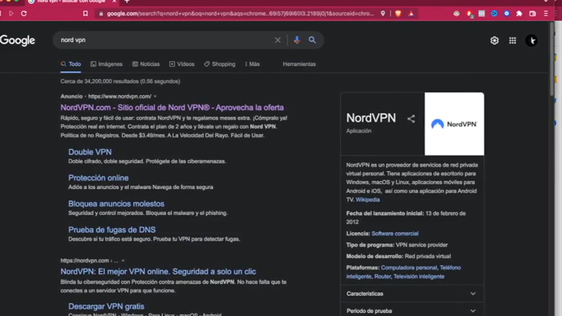Image resolution: width=562 pixels, height=316 pixels.
Task: Open the Prueba de fugas de DNS link
Action: 112,230
